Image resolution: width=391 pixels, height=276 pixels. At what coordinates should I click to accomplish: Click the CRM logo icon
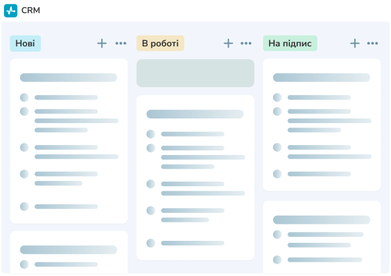10,10
